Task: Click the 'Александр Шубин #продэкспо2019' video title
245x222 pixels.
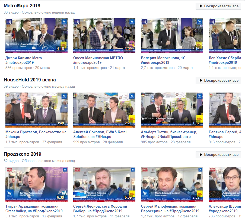Action: click(225, 209)
